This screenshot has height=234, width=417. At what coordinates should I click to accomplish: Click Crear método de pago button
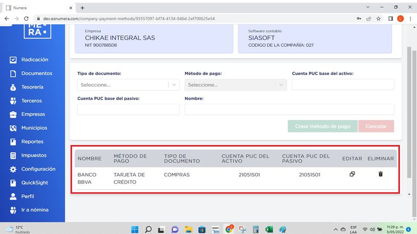tap(323, 126)
